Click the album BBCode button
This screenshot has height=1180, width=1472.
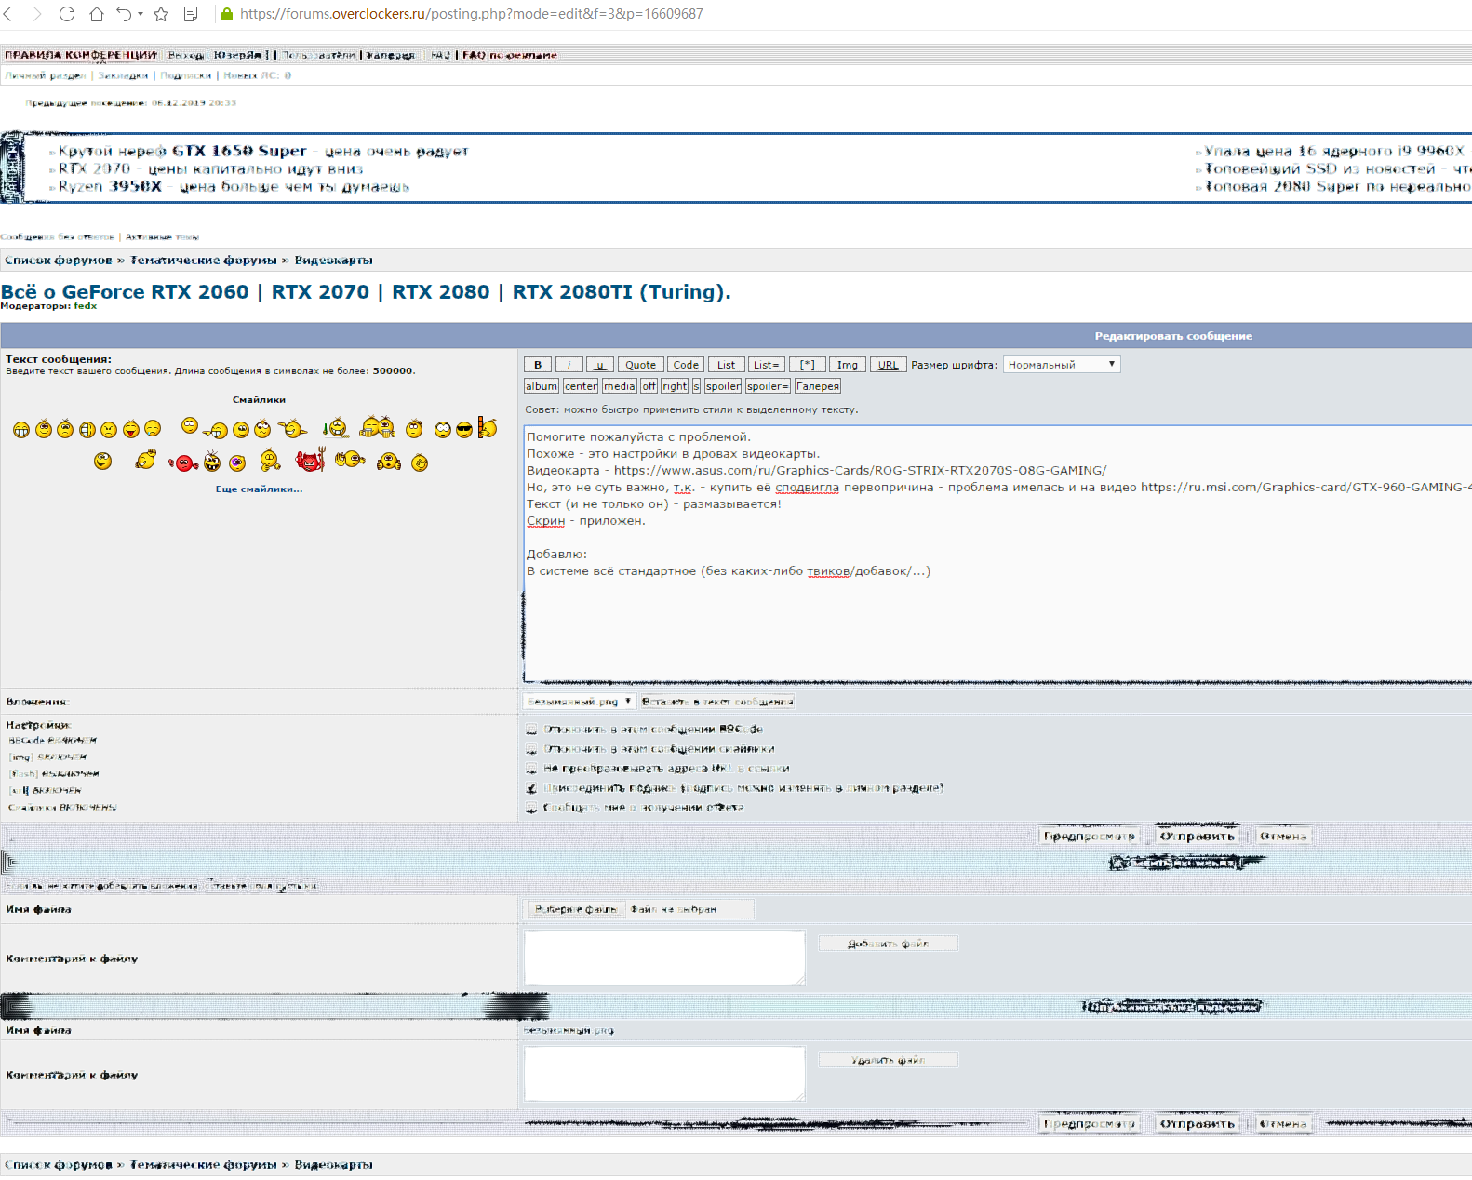coord(542,386)
